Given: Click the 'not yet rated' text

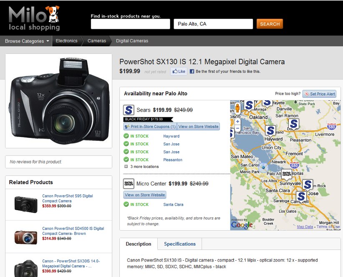Looking at the screenshot, I should [x=155, y=71].
